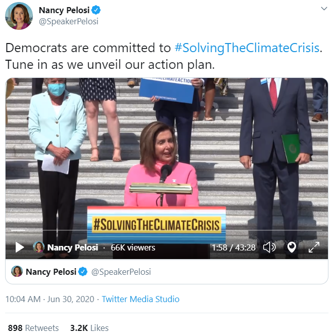
Task: Open Nancy Pelosi name in video overlay
Action: [x=72, y=247]
